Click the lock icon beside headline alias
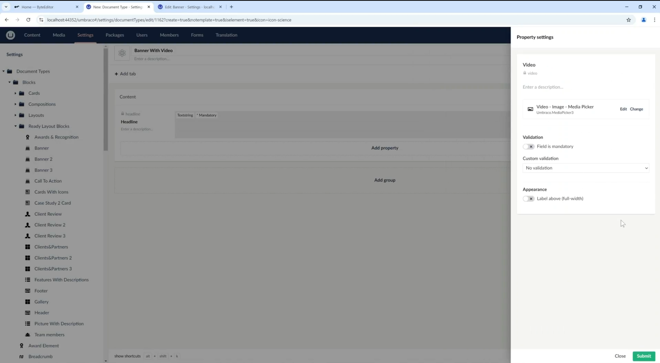 (x=122, y=113)
